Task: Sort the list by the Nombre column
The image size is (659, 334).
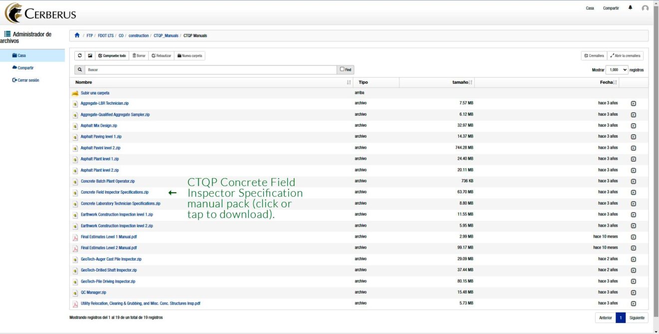Action: pos(212,82)
